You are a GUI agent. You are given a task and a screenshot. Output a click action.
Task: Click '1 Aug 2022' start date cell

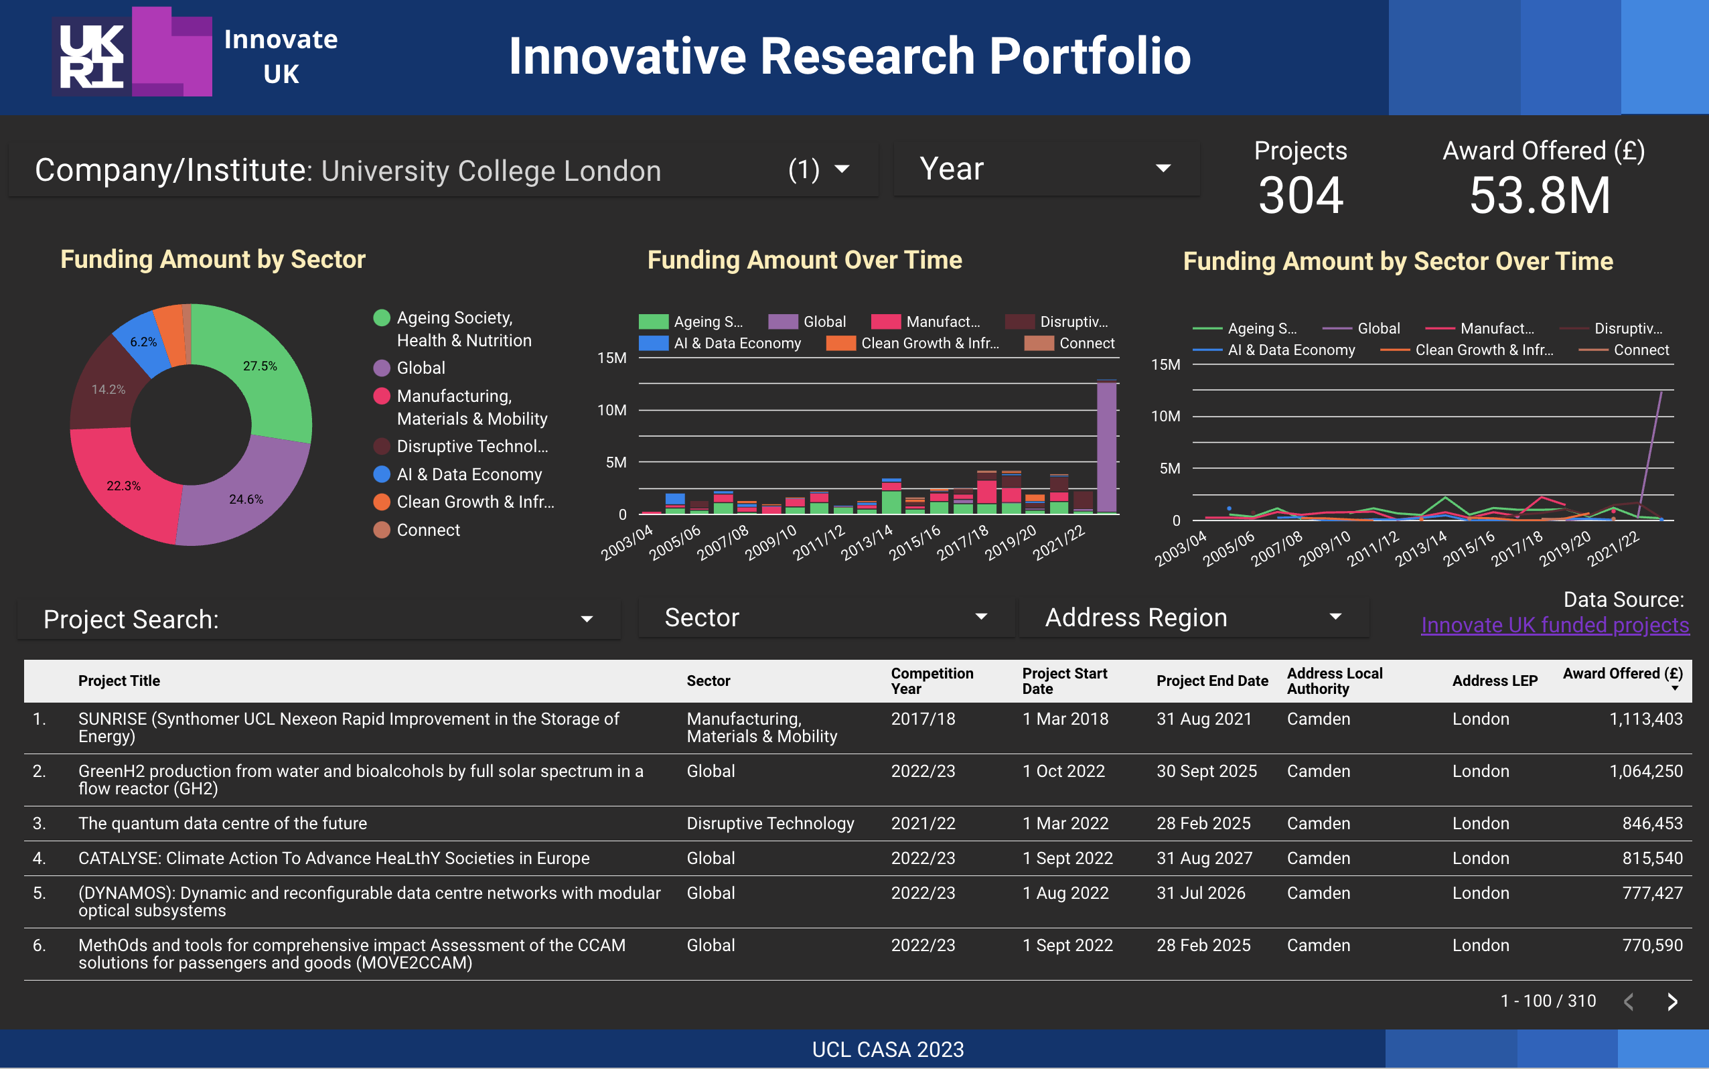click(x=1065, y=892)
